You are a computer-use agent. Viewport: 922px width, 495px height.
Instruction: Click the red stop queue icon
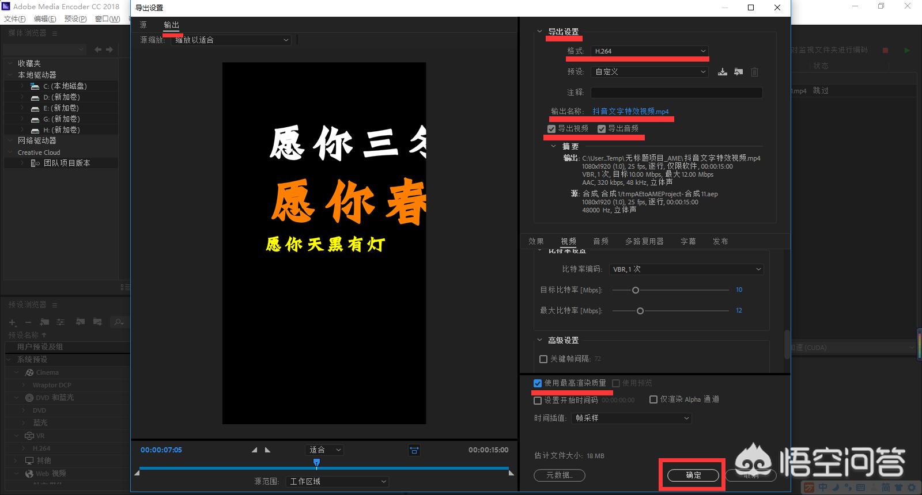click(886, 51)
